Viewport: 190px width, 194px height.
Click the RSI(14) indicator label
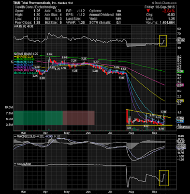pyautogui.click(x=24, y=26)
